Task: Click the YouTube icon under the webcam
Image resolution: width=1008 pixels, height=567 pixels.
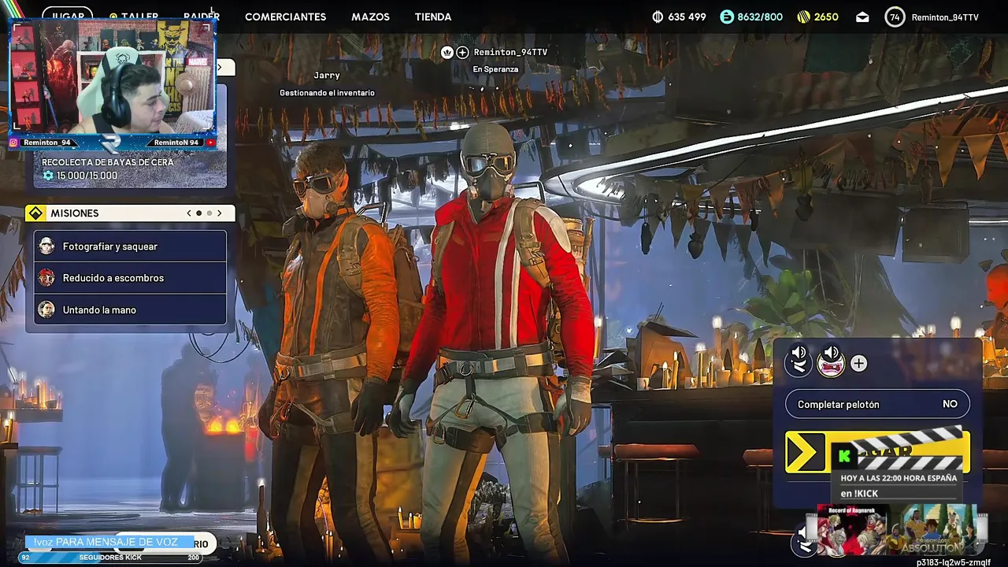Action: [x=210, y=143]
